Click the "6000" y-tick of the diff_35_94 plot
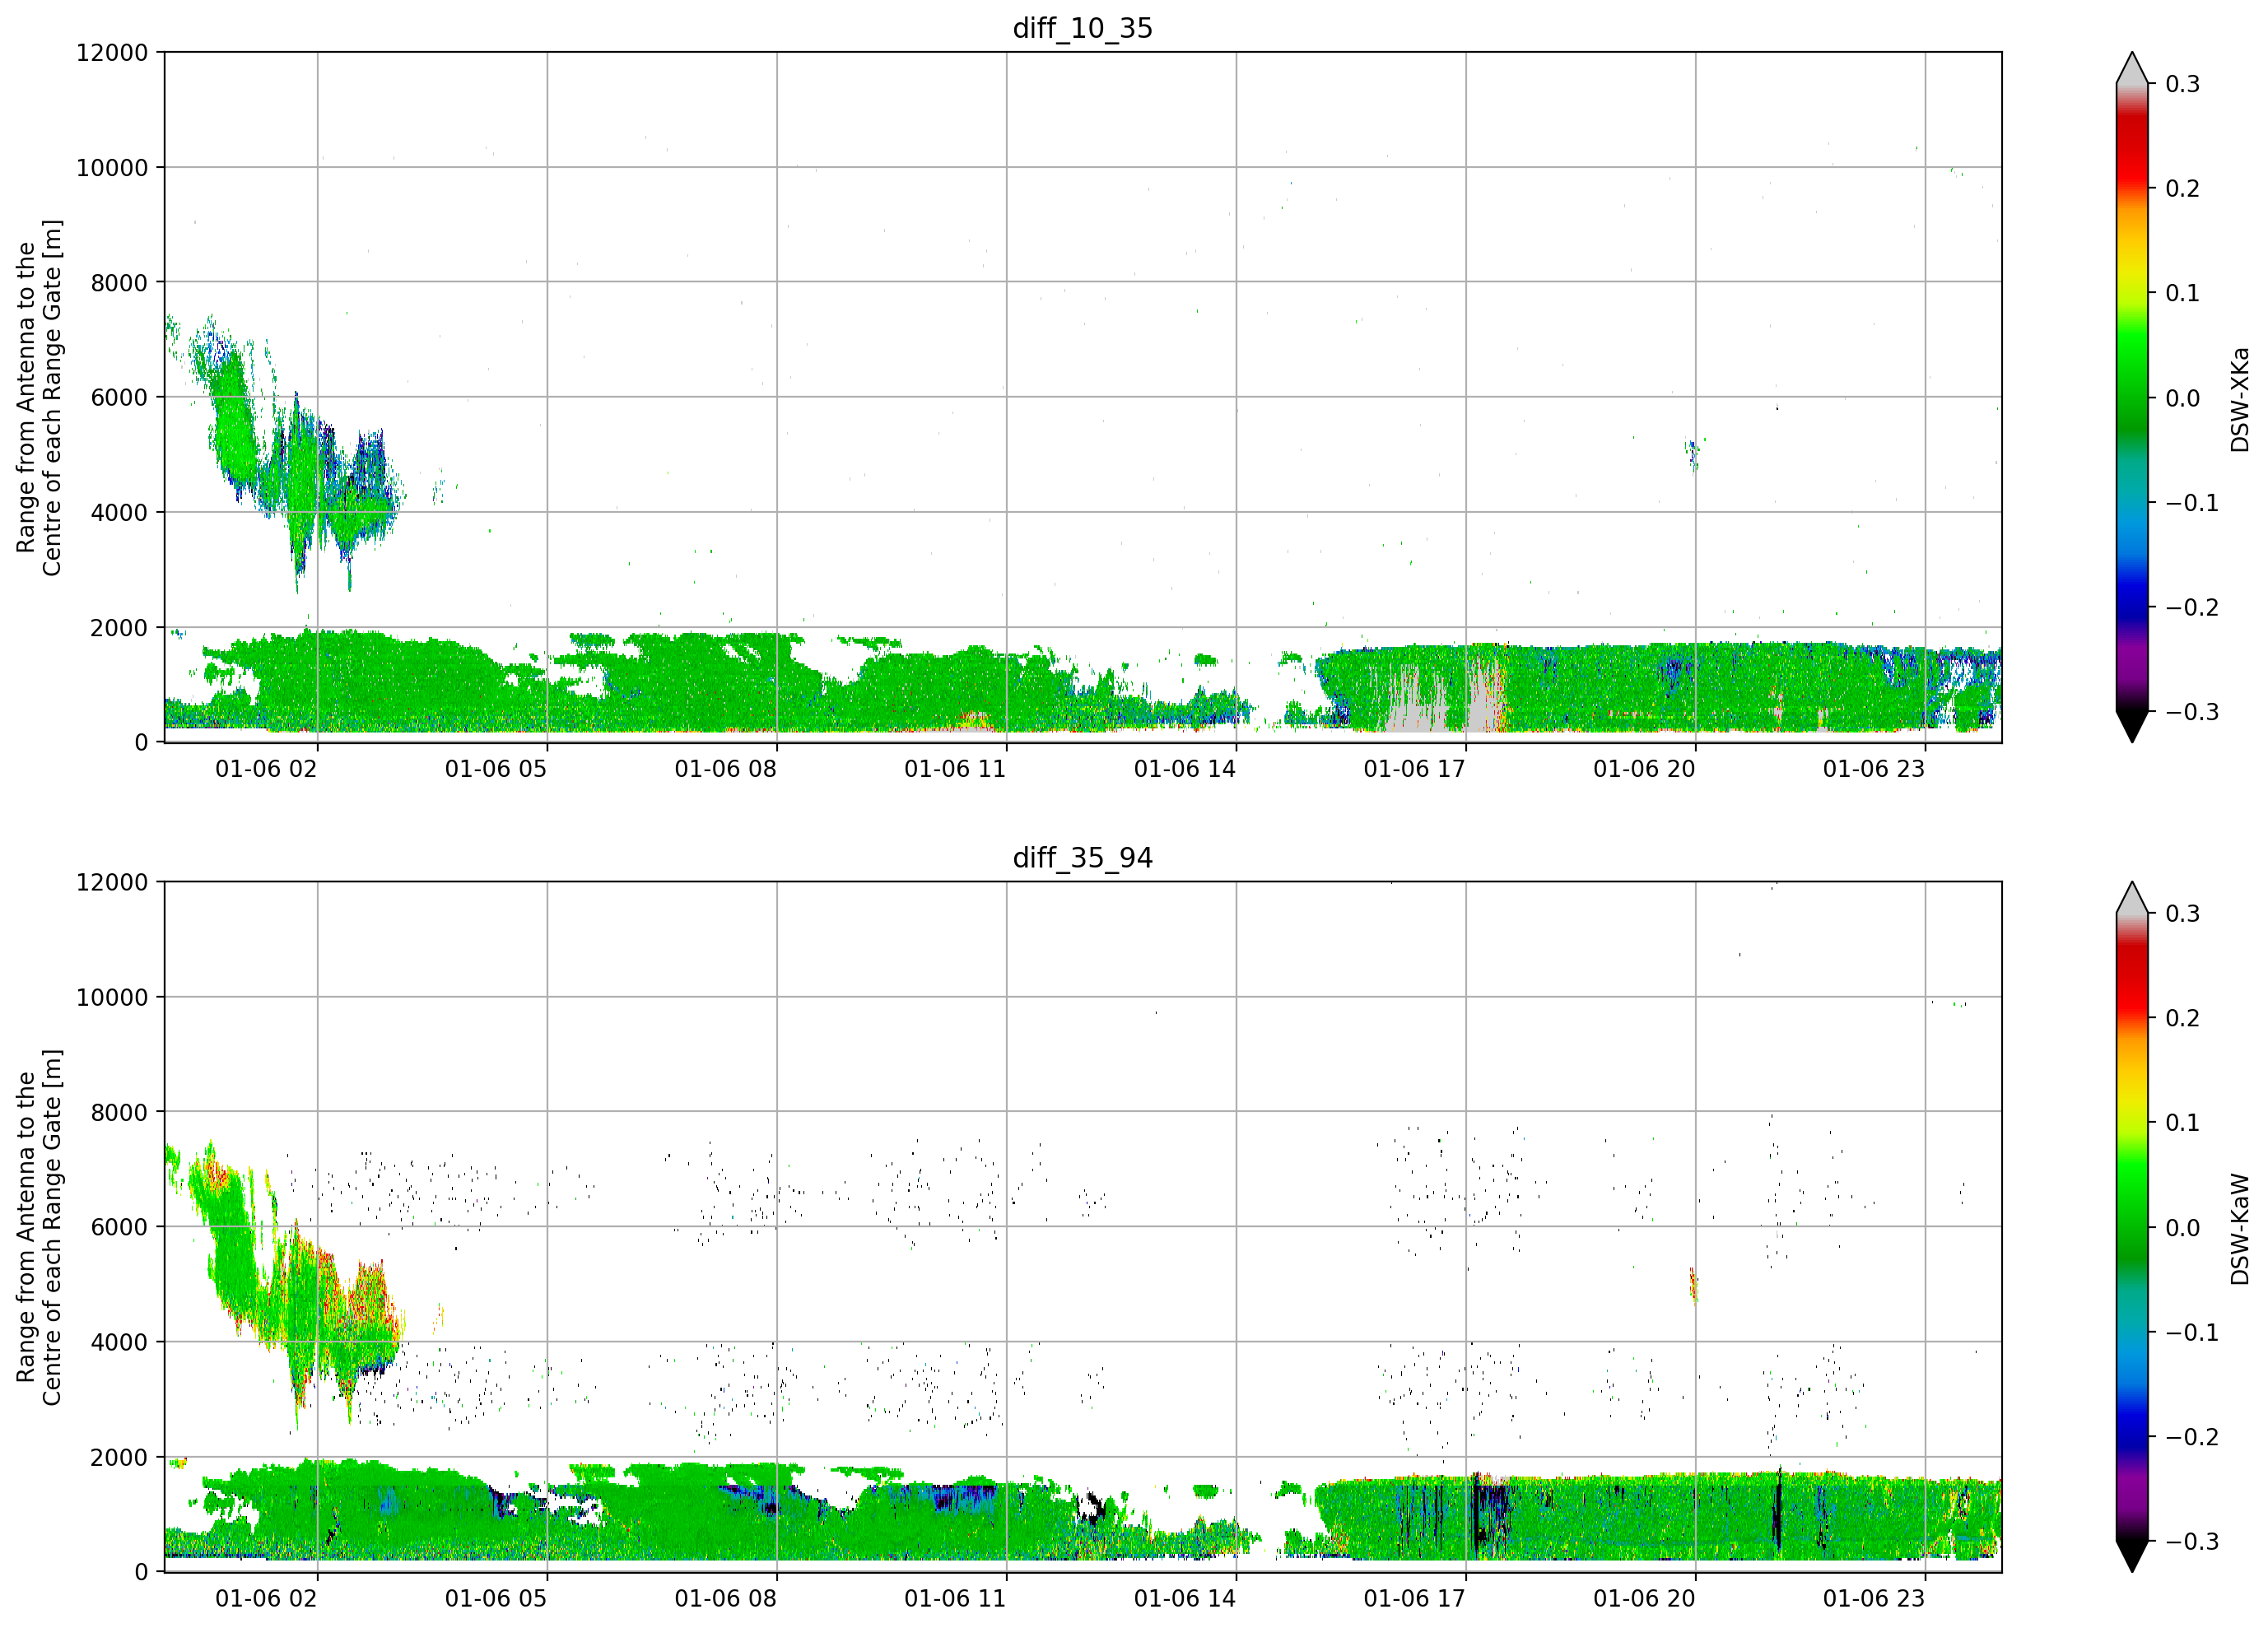 point(119,1228)
